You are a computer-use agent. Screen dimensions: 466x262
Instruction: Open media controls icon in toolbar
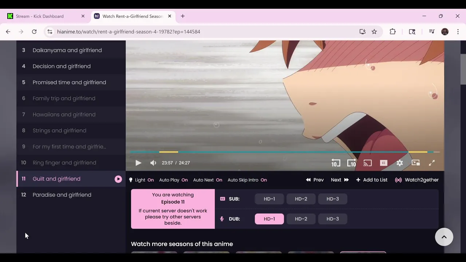(x=432, y=32)
